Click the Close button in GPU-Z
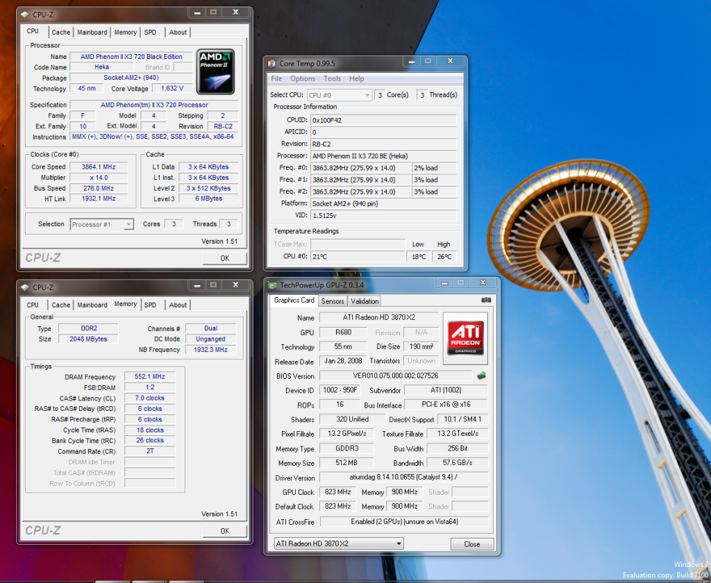 (472, 544)
